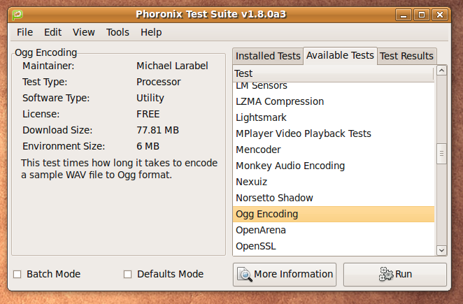The width and height of the screenshot is (463, 304).
Task: Click the Test column header
Action: click(334, 73)
